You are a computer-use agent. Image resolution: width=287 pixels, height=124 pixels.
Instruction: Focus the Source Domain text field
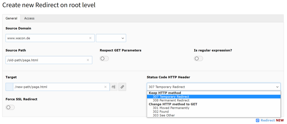point(46,38)
